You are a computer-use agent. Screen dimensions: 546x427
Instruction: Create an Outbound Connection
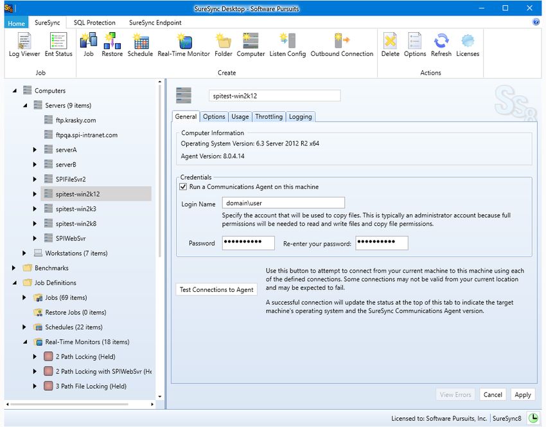(x=342, y=44)
